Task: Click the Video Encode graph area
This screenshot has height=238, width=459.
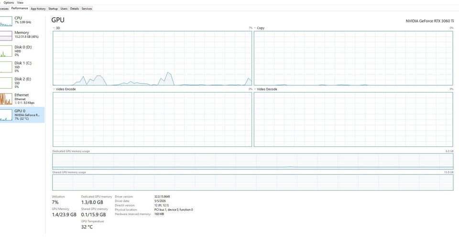Action: 152,119
